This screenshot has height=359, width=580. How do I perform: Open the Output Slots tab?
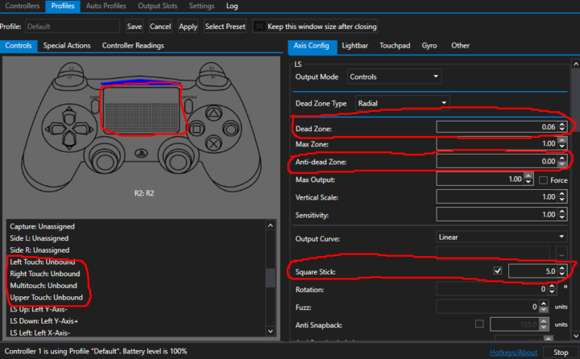tap(158, 6)
